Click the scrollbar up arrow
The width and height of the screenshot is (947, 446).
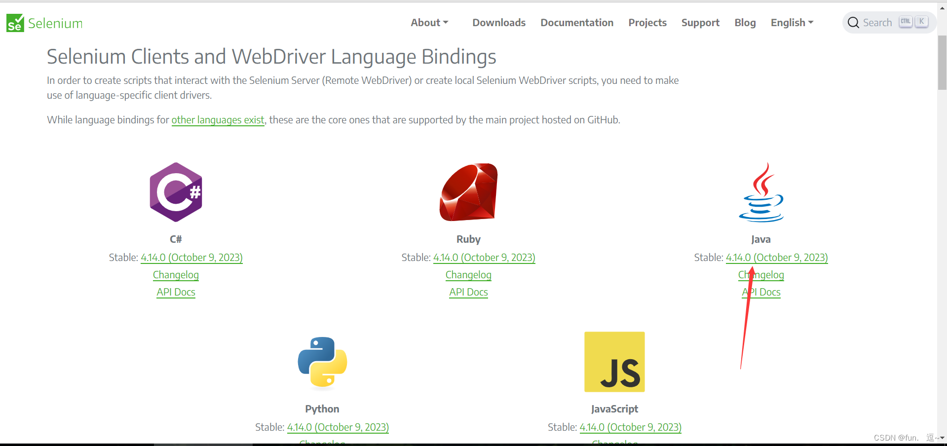942,7
